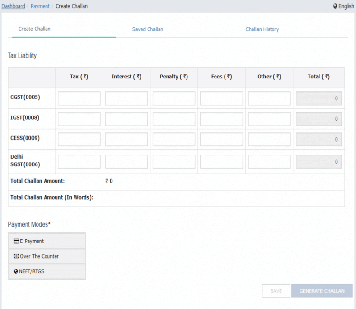Click the CGST(0005) row label

point(25,97)
